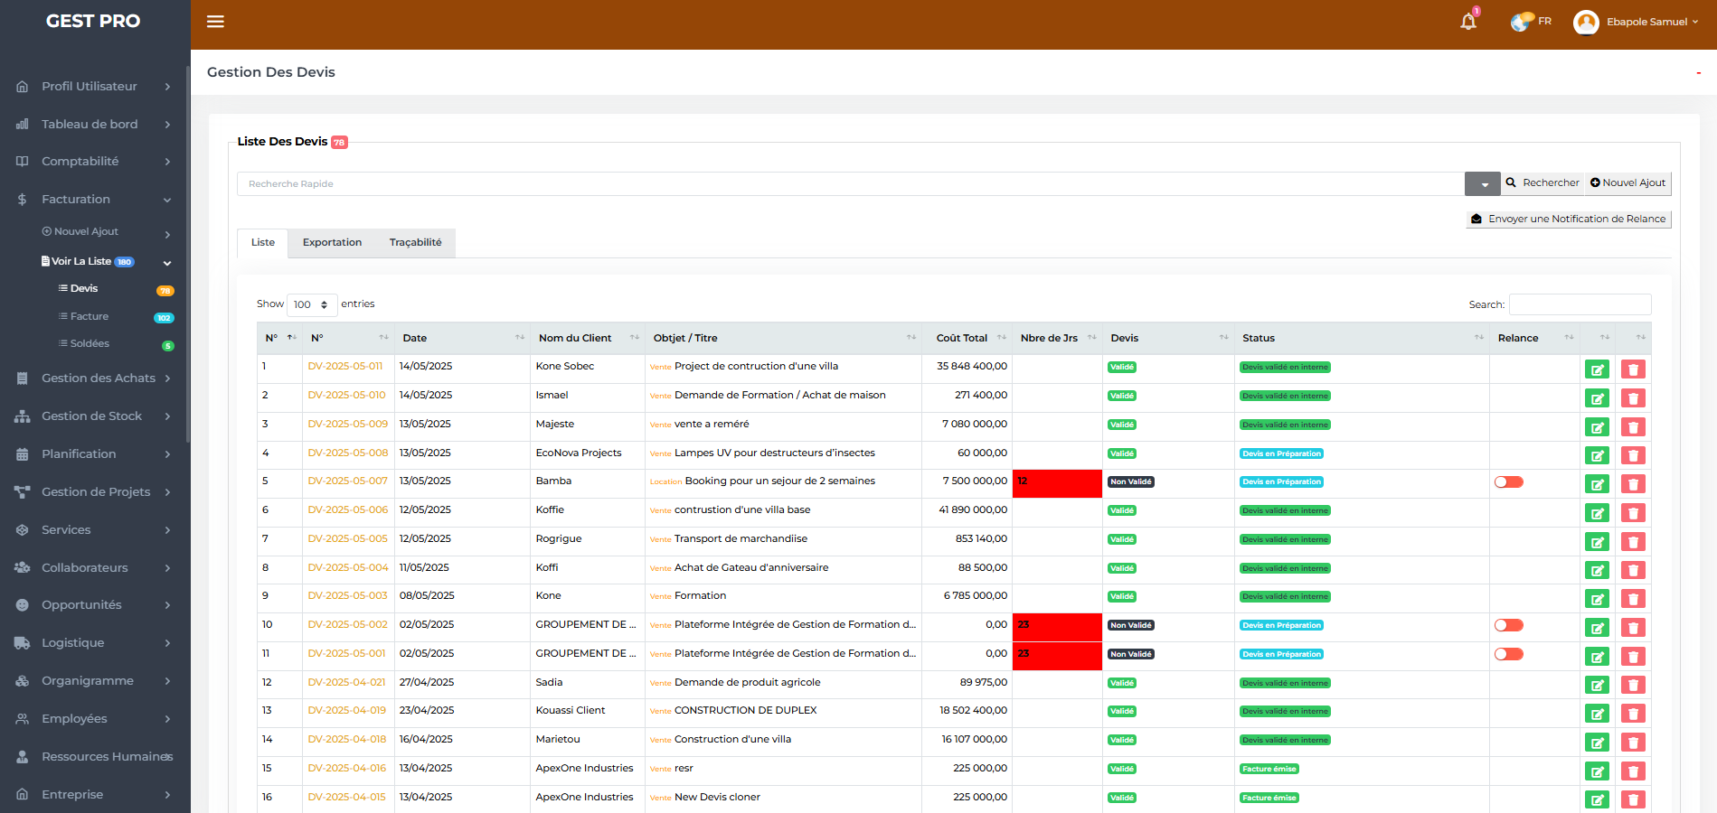Screen dimensions: 1717x813
Task: Collapse the Facturation menu
Action: pos(94,200)
